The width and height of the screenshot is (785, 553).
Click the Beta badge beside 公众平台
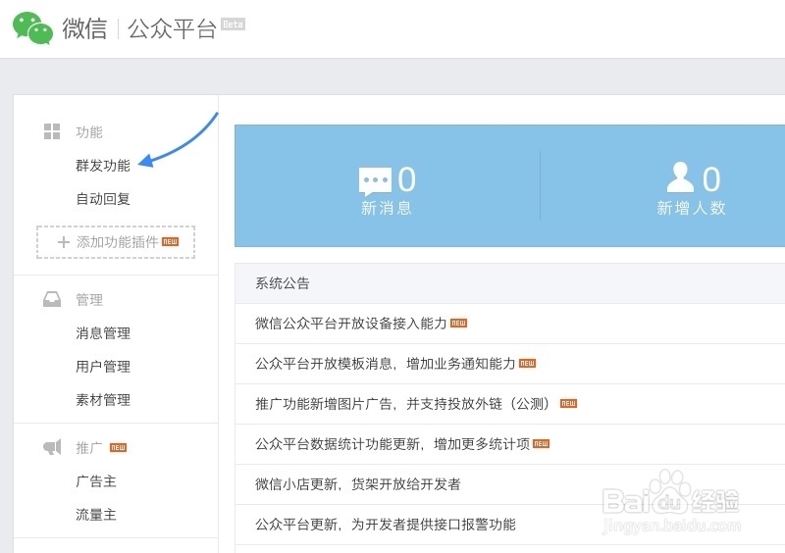[233, 24]
